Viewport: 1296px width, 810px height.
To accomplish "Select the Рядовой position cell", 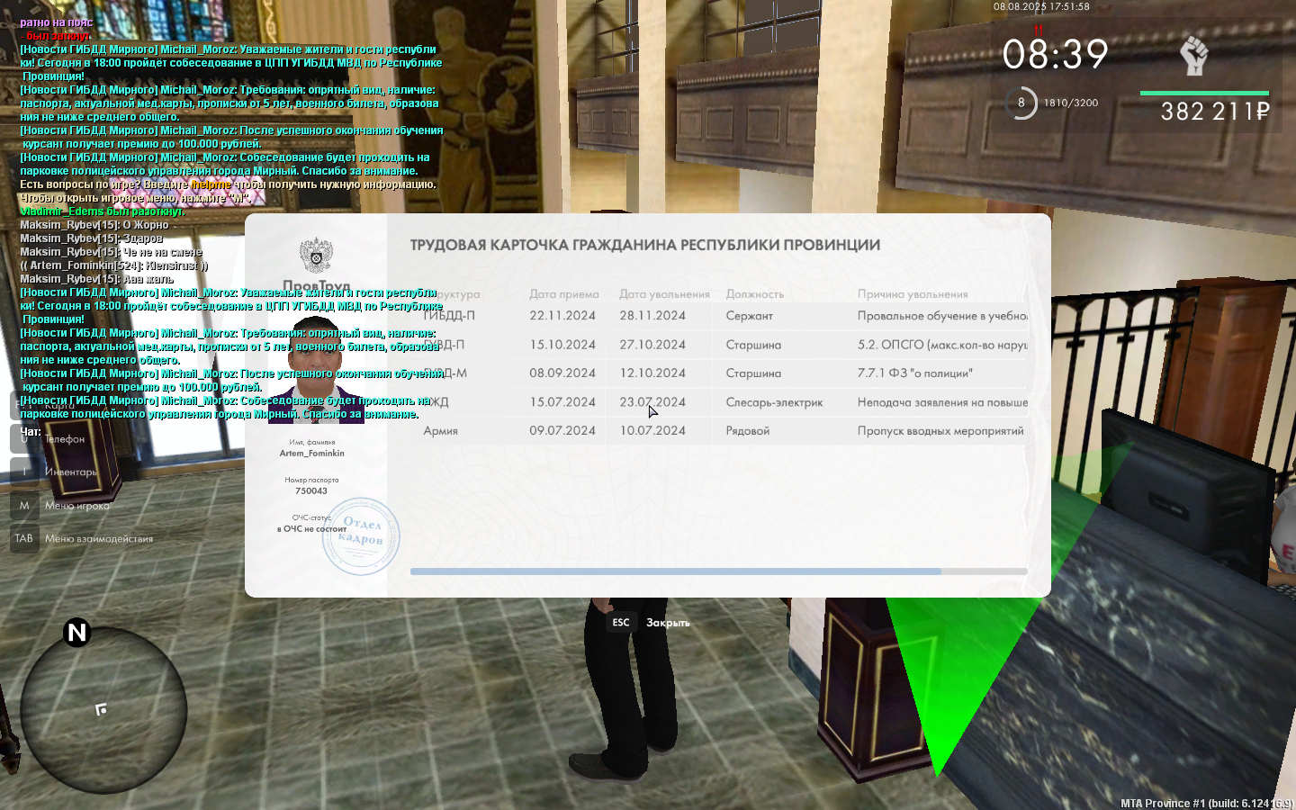I will (748, 431).
